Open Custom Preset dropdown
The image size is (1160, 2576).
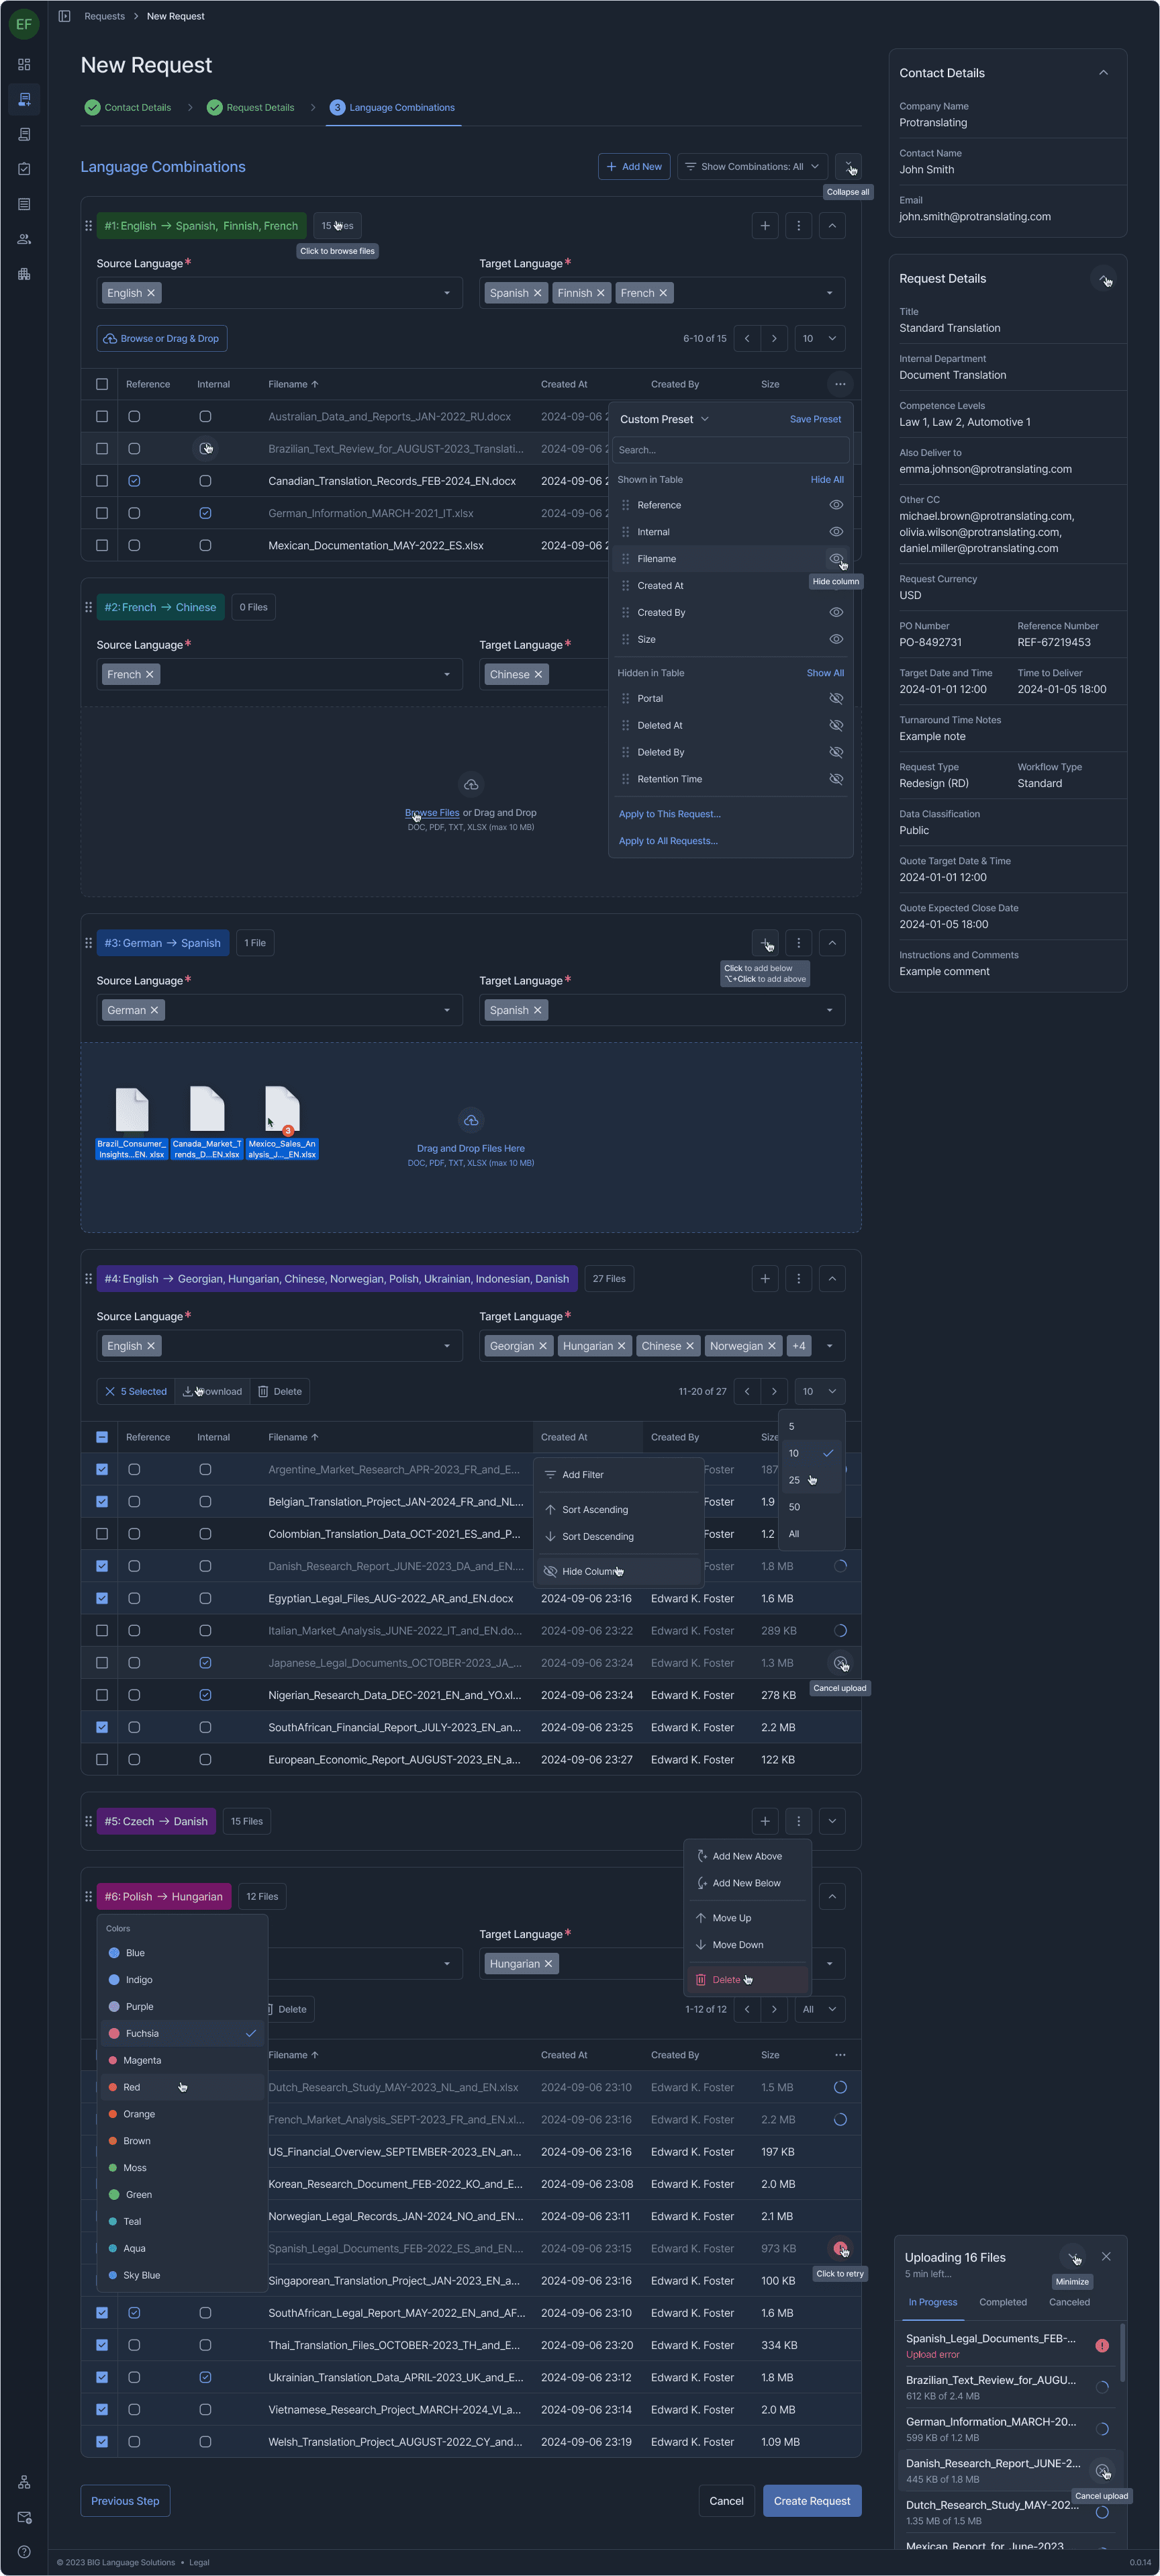[665, 419]
